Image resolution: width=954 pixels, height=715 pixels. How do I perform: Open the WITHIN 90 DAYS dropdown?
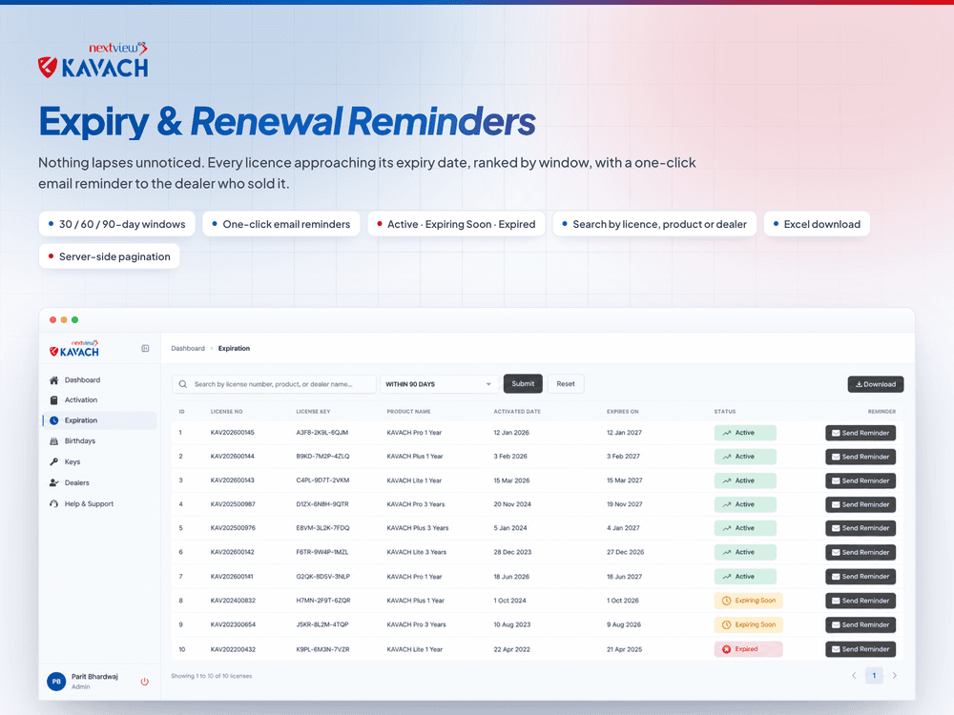point(439,384)
